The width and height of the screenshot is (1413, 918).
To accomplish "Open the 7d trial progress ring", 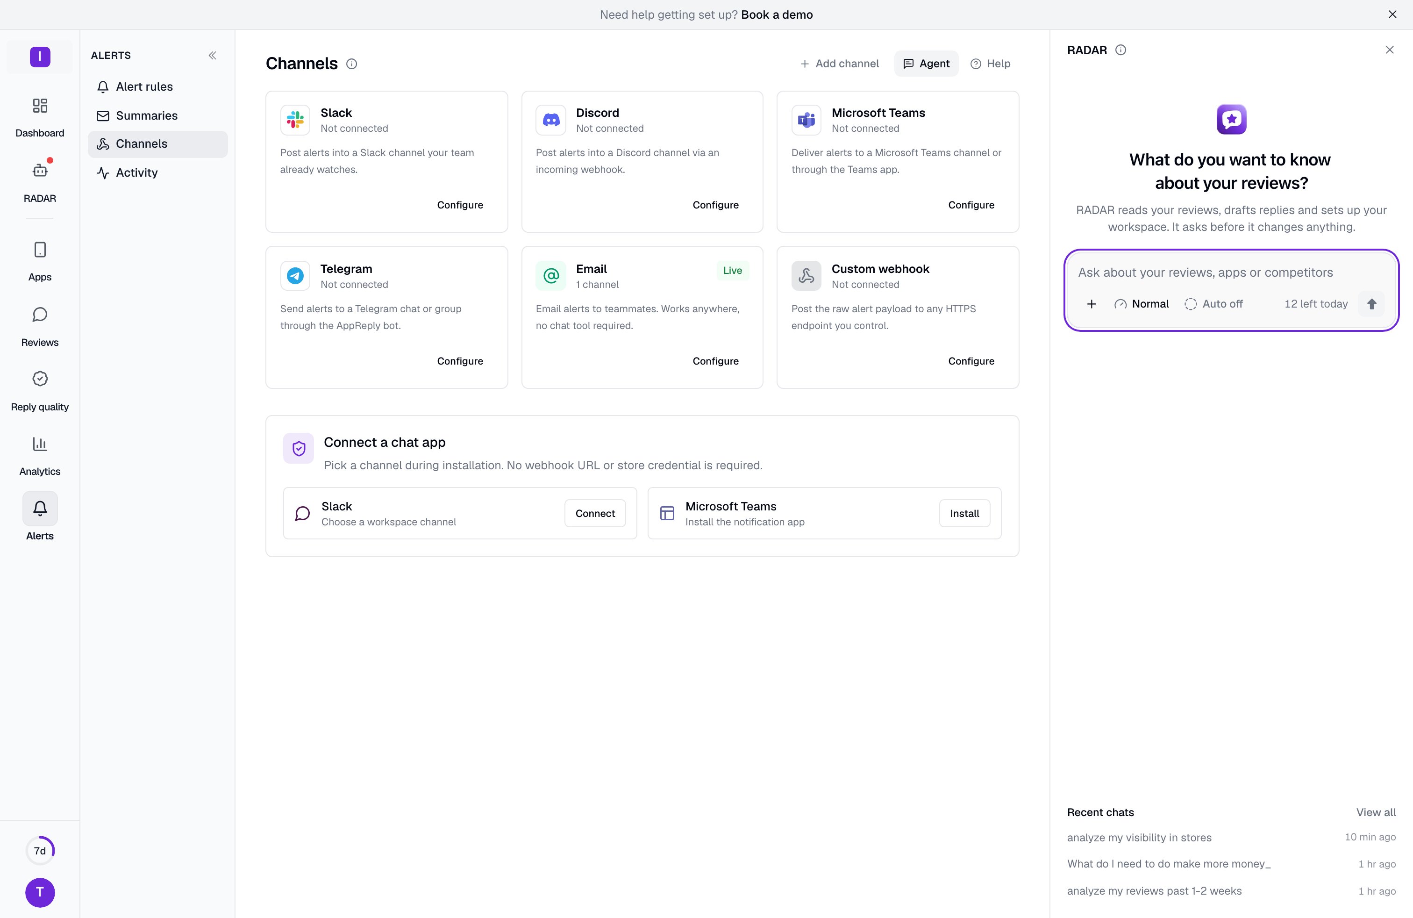I will [40, 850].
